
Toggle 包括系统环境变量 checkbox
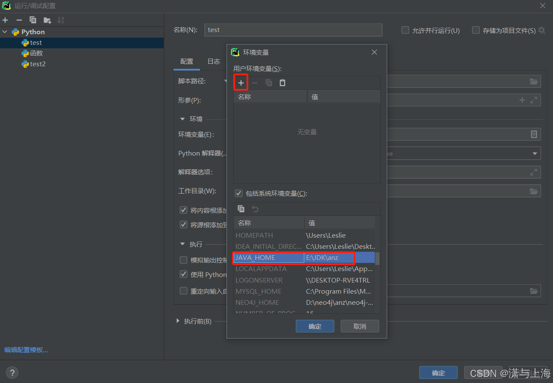[238, 193]
